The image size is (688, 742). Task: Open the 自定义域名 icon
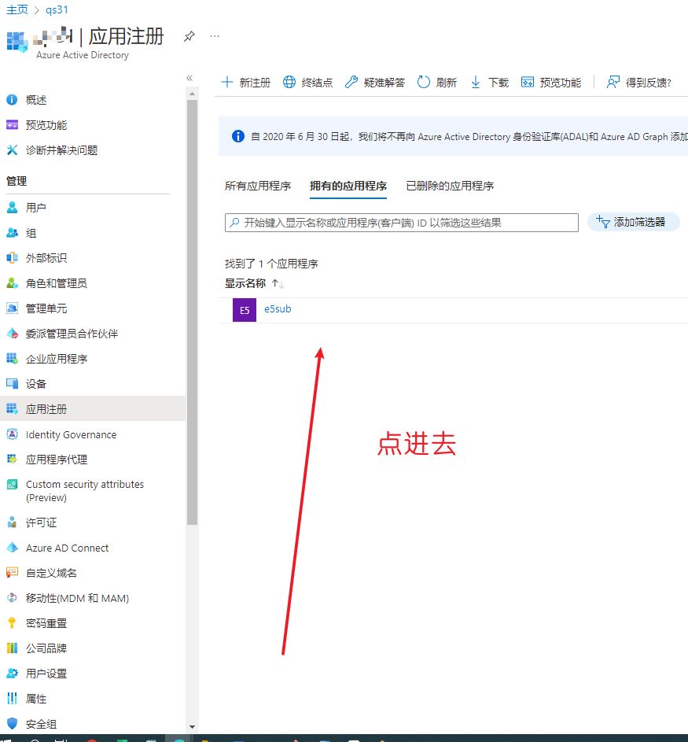pyautogui.click(x=12, y=573)
